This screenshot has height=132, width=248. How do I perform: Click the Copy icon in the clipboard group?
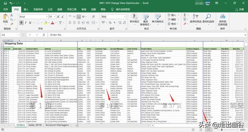click(12, 20)
